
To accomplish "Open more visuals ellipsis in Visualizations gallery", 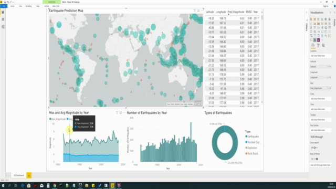I will (x=322, y=40).
